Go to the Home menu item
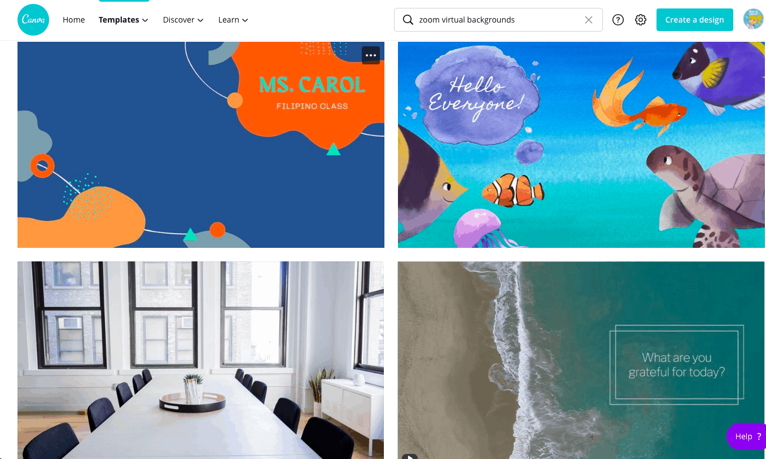The image size is (766, 459). (73, 20)
